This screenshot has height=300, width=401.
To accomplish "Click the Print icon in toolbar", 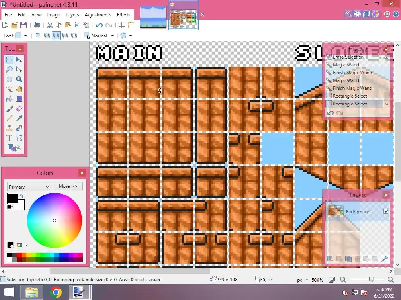I will 37,25.
